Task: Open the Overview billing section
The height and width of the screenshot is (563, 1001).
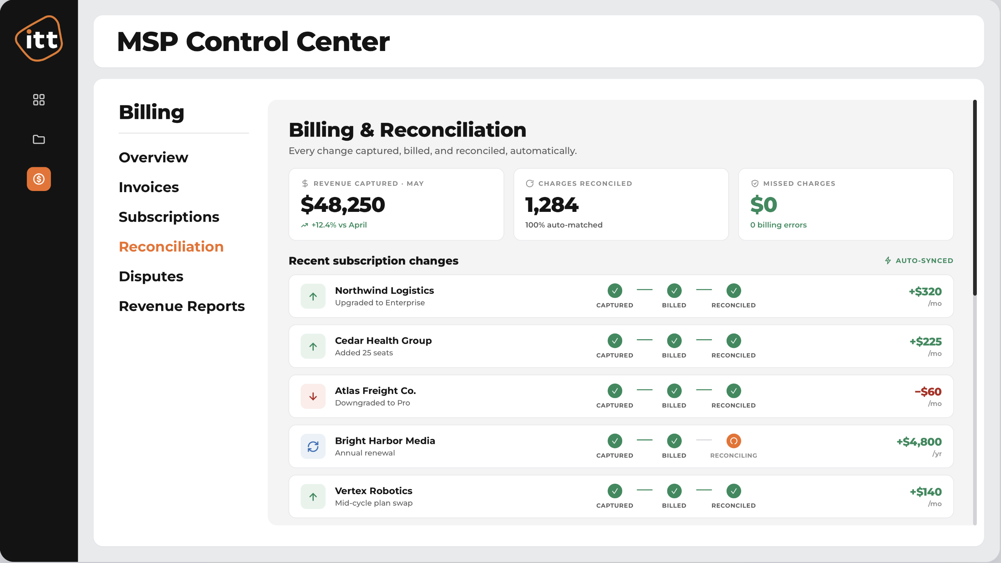Action: 153,158
